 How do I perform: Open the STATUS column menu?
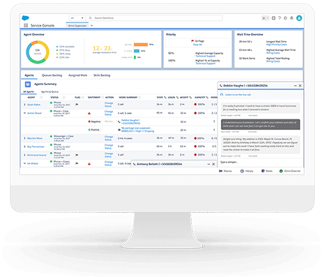click(x=63, y=97)
